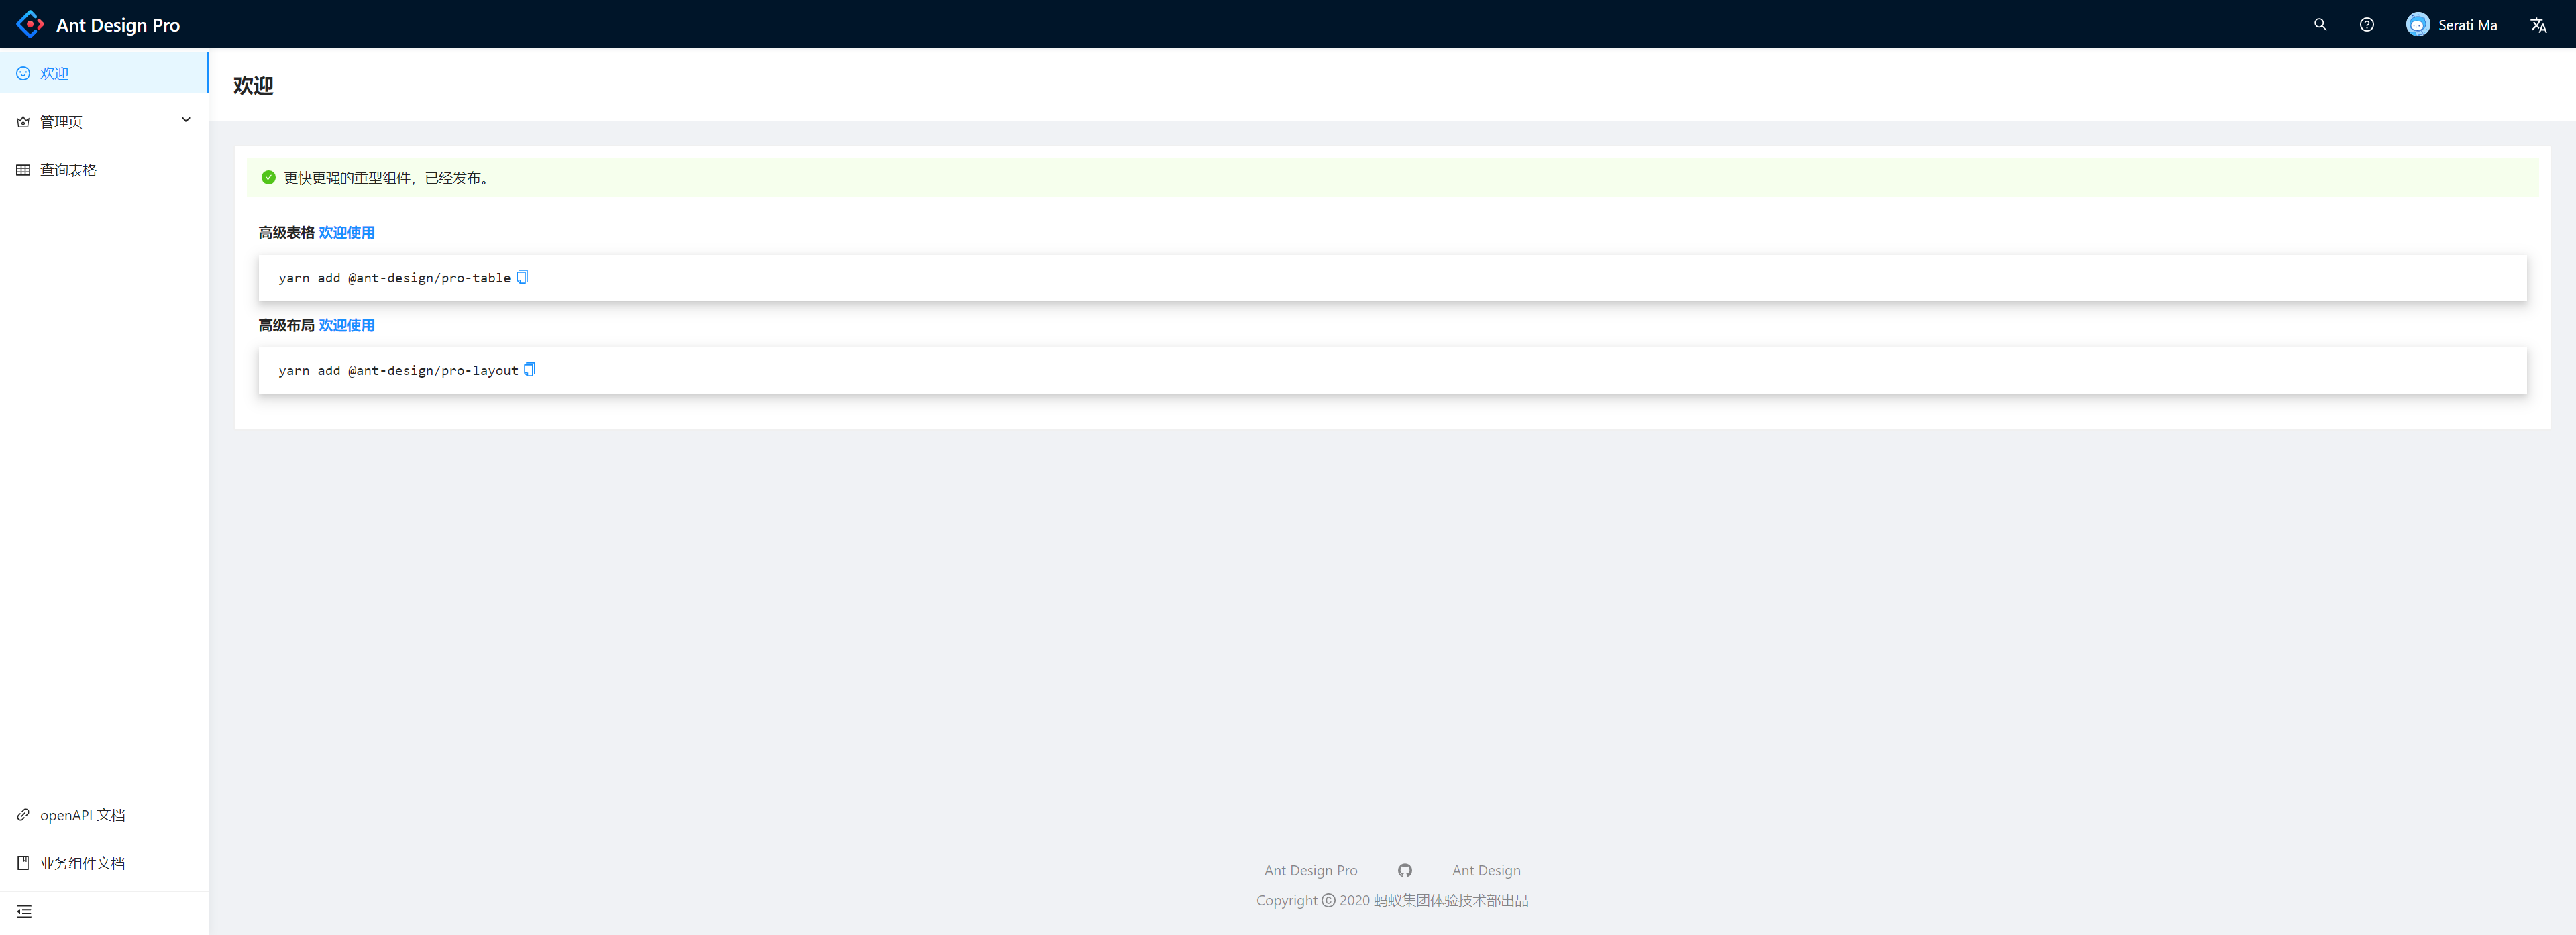Collapse the sidebar with fold icon
Viewport: 2576px width, 935px height.
click(24, 911)
